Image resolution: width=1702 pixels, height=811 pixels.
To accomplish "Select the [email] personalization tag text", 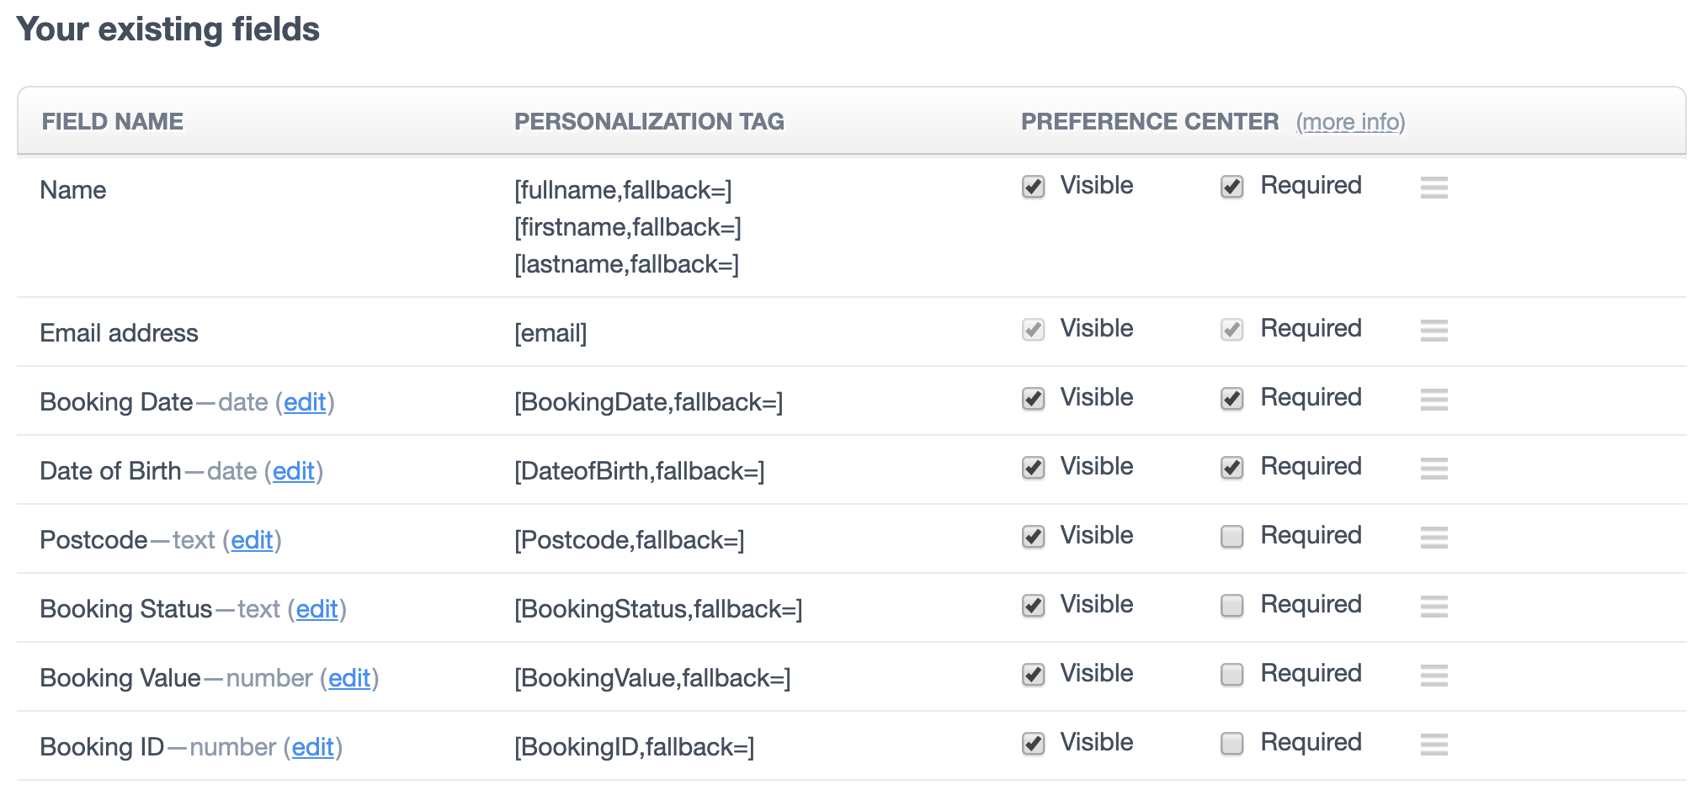I will click(550, 334).
